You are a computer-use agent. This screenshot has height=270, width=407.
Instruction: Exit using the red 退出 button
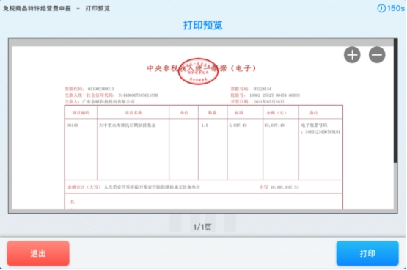click(x=38, y=253)
